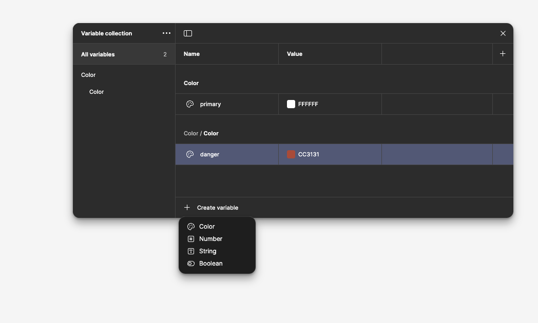Click the palette icon beside danger

click(x=190, y=154)
